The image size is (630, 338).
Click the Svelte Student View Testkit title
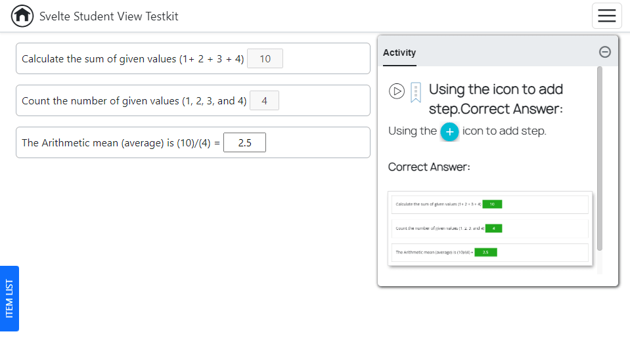click(x=108, y=16)
